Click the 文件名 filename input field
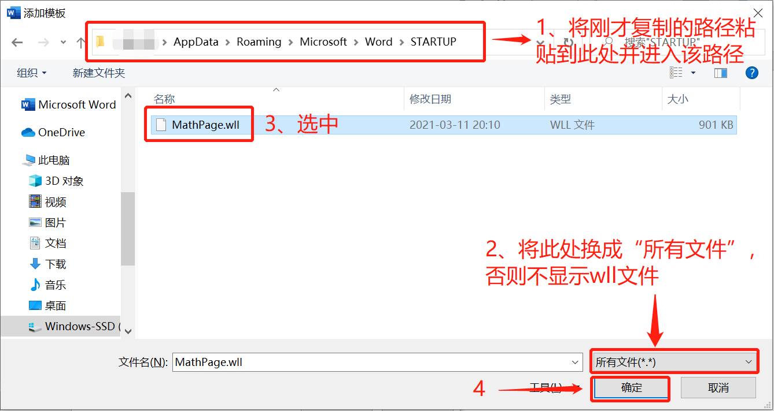 (x=376, y=362)
